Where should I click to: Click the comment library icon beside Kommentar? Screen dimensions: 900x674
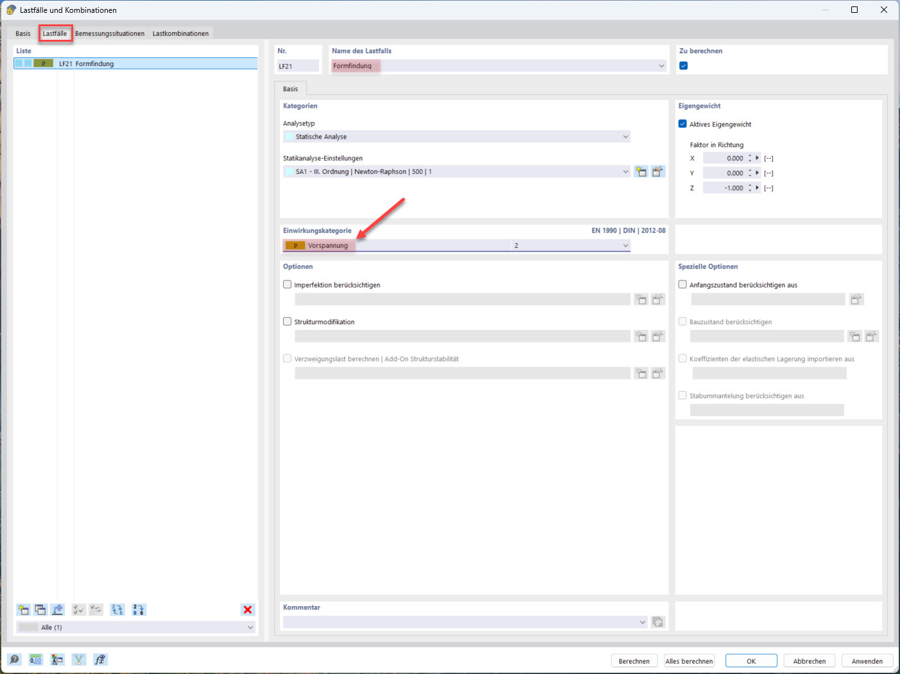pyautogui.click(x=658, y=622)
